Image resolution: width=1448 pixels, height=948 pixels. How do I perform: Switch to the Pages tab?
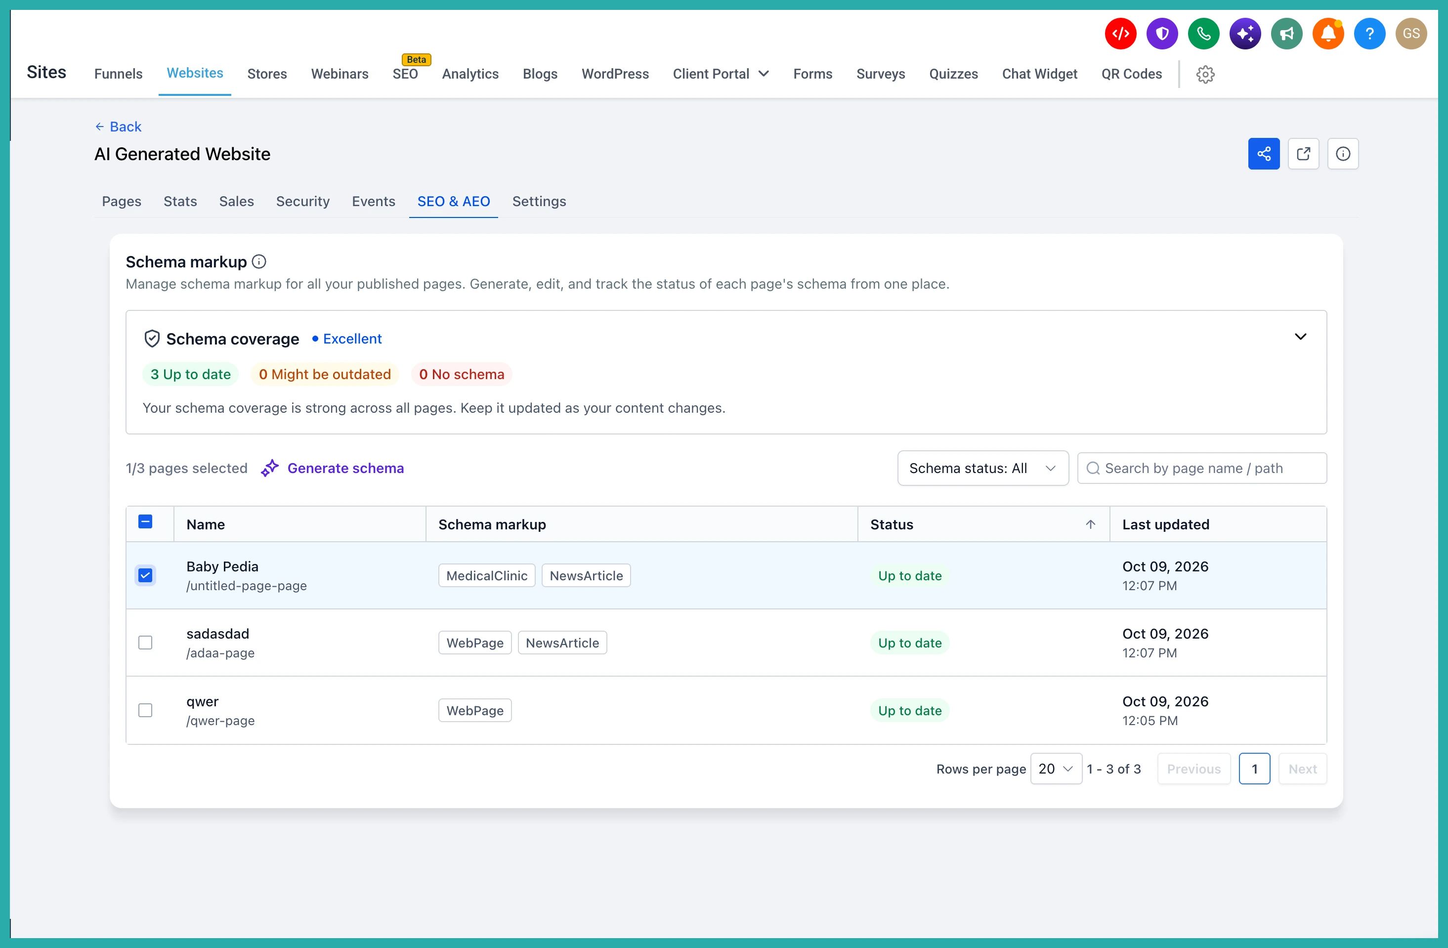[121, 201]
